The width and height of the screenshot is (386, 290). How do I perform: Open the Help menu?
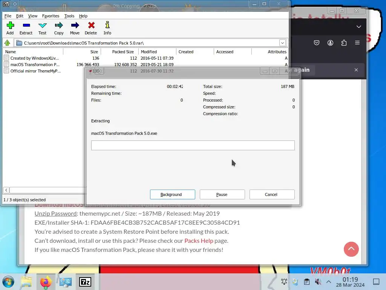83,16
